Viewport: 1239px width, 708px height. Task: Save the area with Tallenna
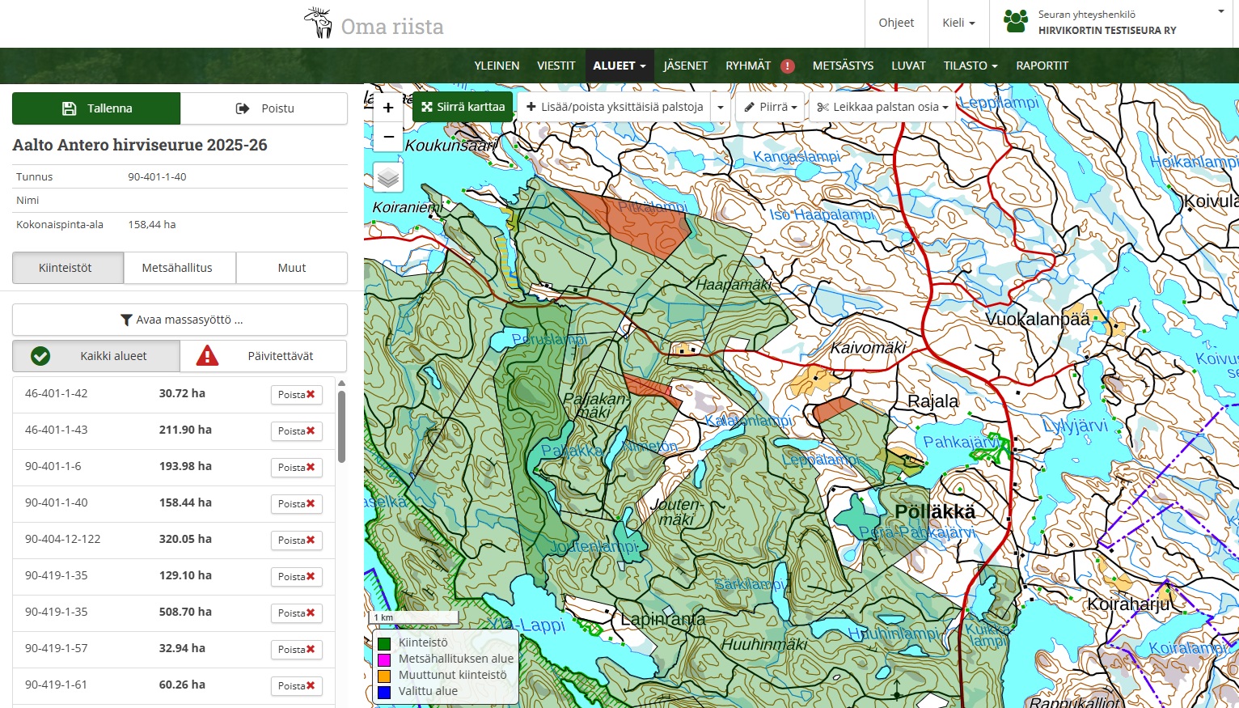(x=96, y=108)
